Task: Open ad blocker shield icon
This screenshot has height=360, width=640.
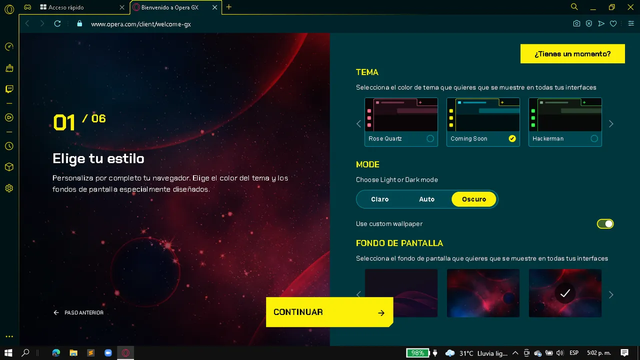Action: (x=589, y=23)
